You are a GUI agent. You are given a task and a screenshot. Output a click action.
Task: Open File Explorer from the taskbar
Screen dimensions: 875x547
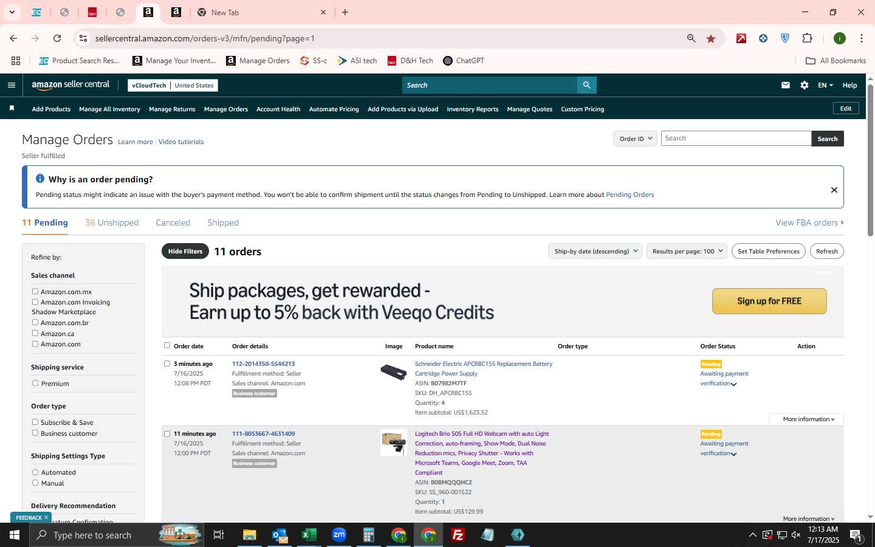point(250,535)
